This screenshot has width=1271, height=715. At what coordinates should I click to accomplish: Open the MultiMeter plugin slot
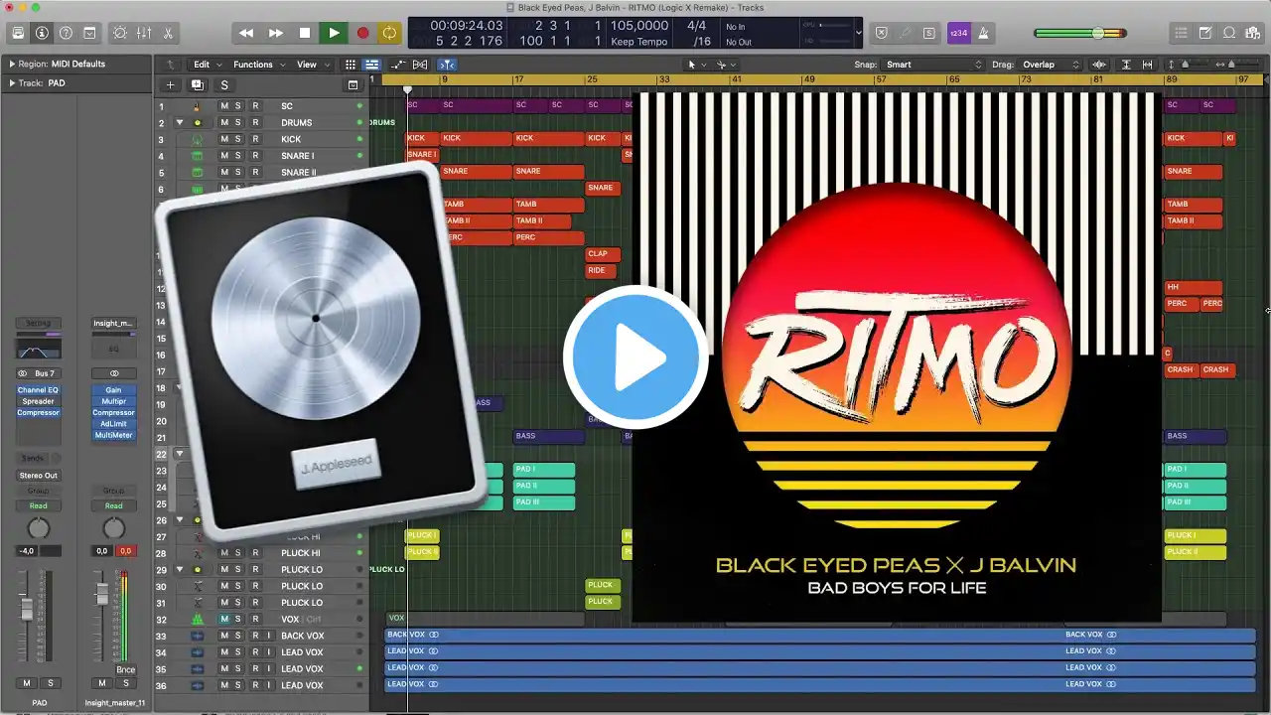coord(114,435)
